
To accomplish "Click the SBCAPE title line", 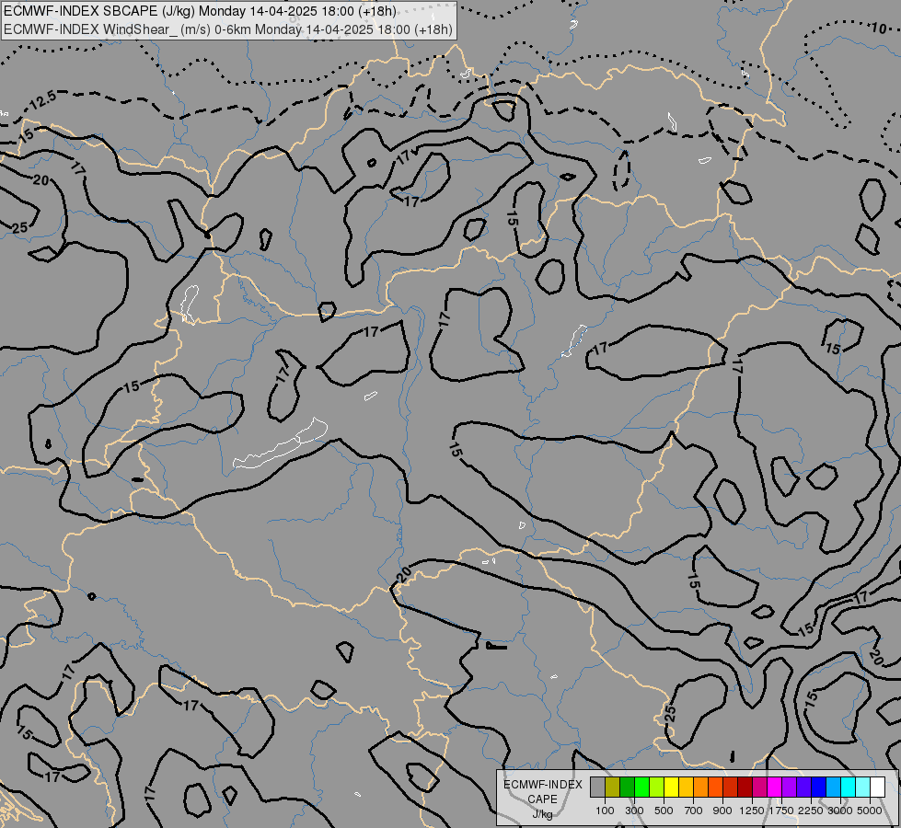I will click(200, 11).
